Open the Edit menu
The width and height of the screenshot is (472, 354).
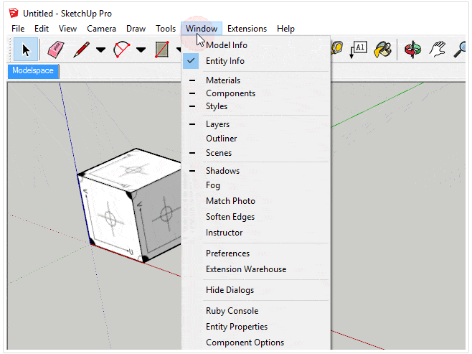click(x=42, y=29)
